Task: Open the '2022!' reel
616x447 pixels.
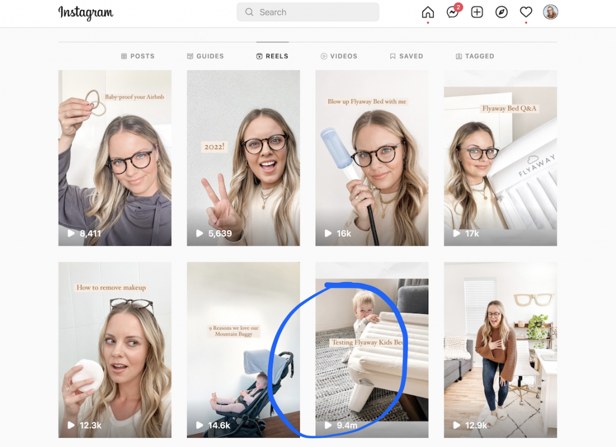Action: (243, 158)
